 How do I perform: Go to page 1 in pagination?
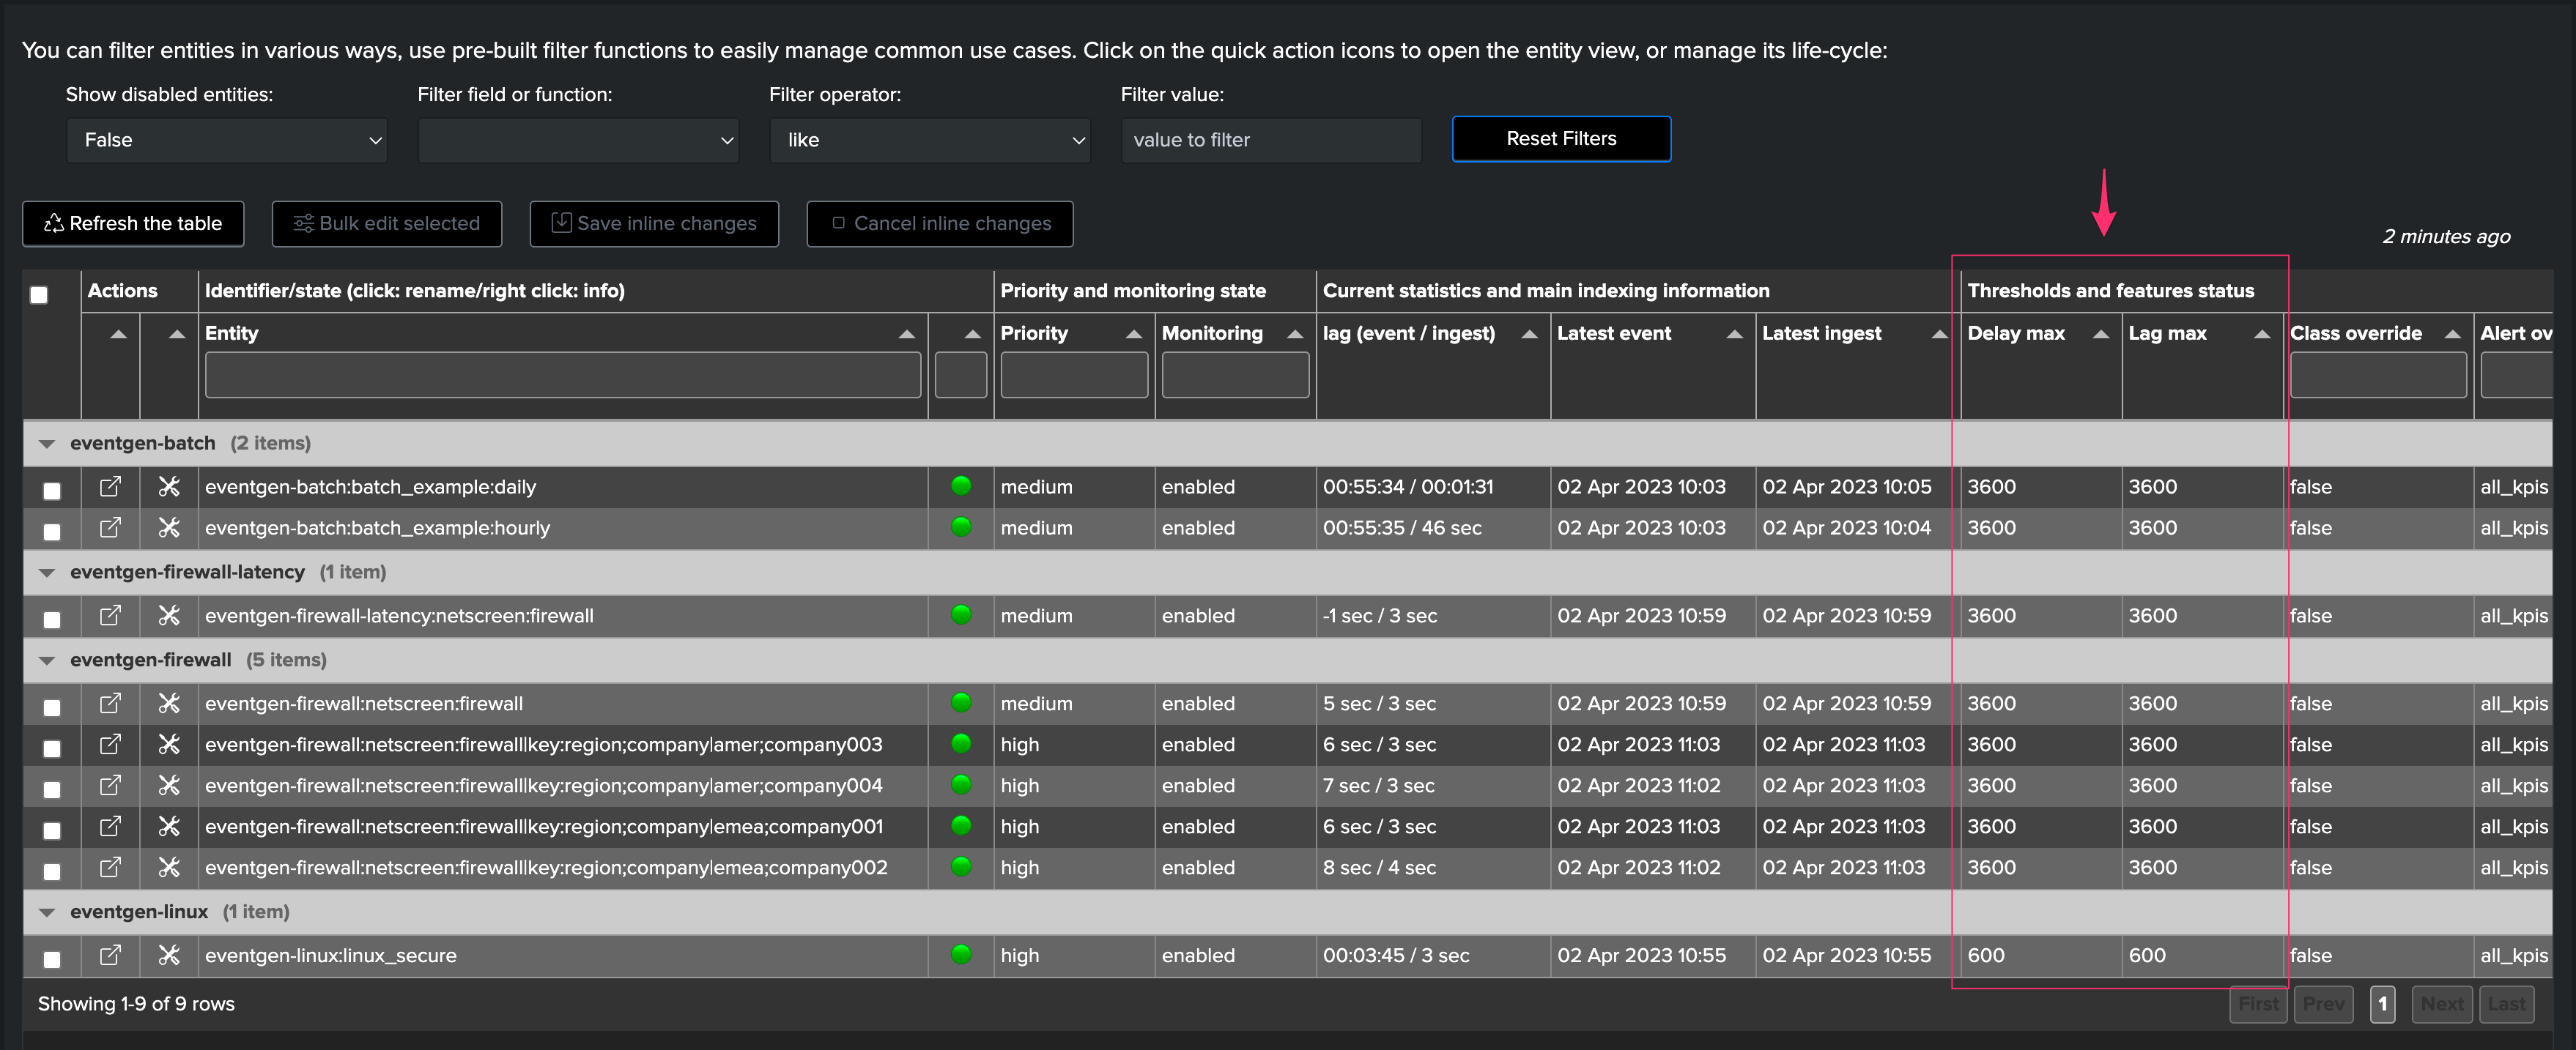pyautogui.click(x=2382, y=1004)
